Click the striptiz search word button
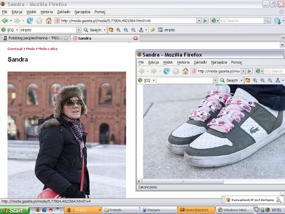Image resolution: width=285 pixels, height=214 pixels. [166, 30]
